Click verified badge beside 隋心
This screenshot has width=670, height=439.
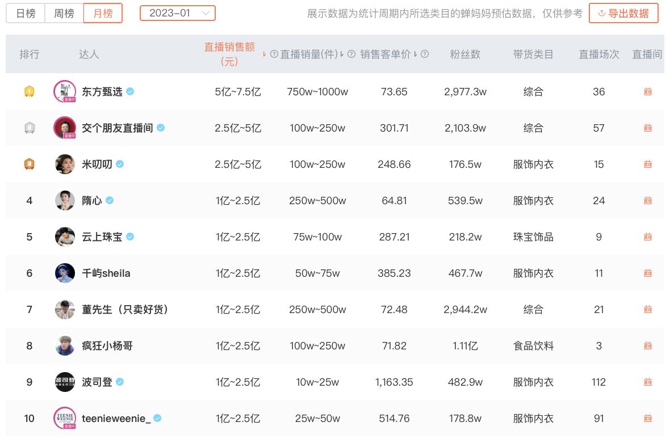tap(110, 200)
